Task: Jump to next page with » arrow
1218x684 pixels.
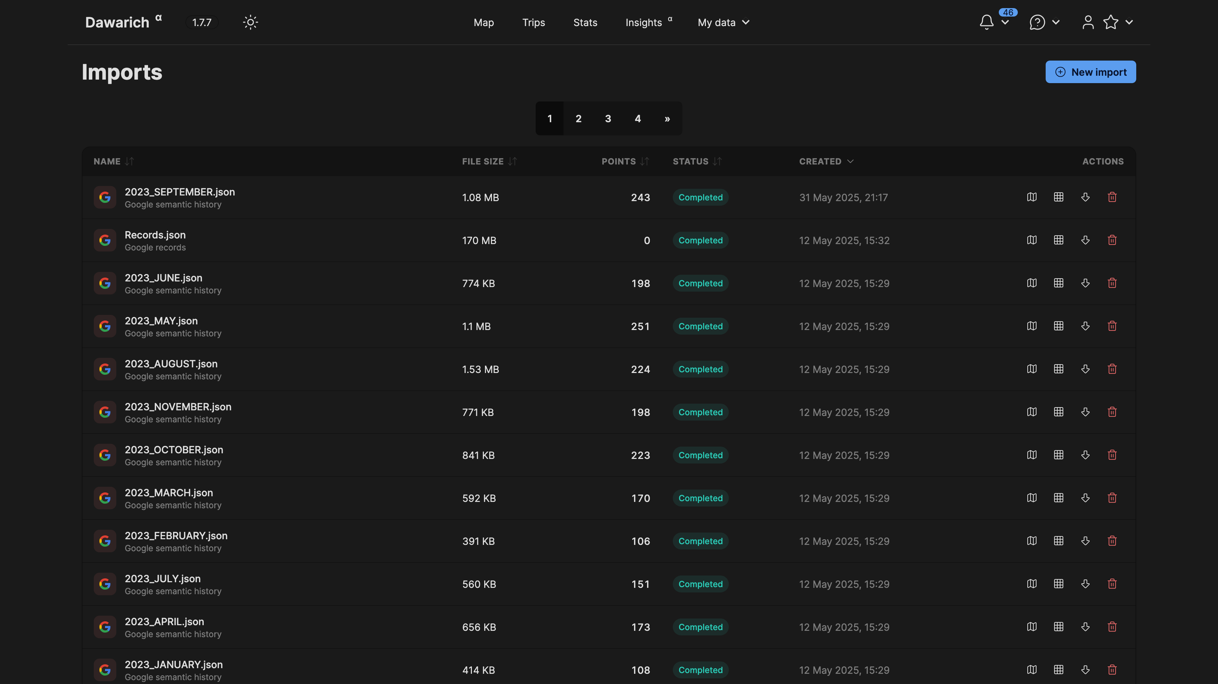Action: [x=667, y=119]
